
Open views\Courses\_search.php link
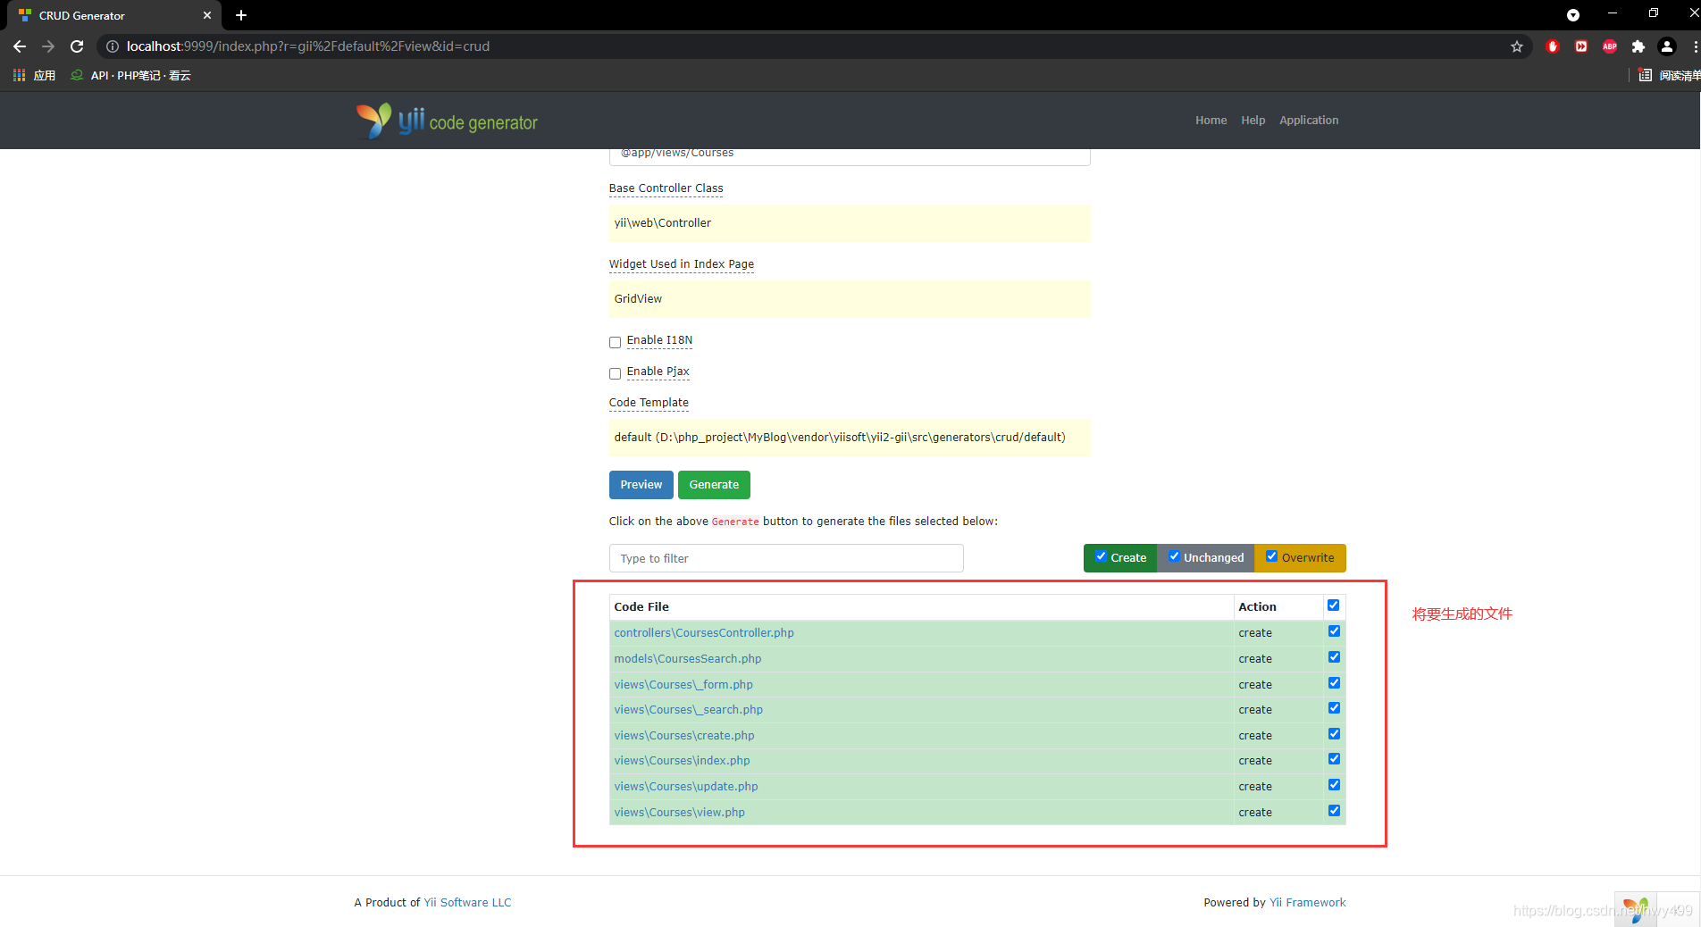coord(689,710)
